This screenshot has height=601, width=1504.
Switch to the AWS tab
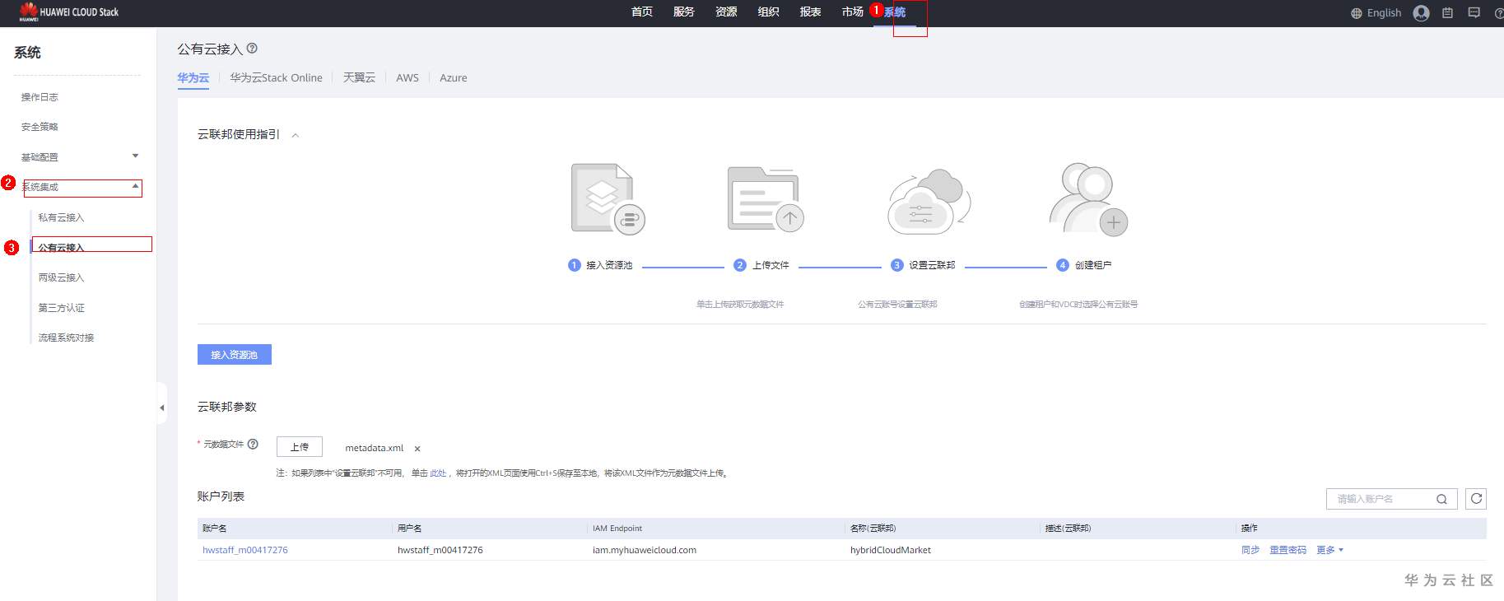click(x=407, y=77)
